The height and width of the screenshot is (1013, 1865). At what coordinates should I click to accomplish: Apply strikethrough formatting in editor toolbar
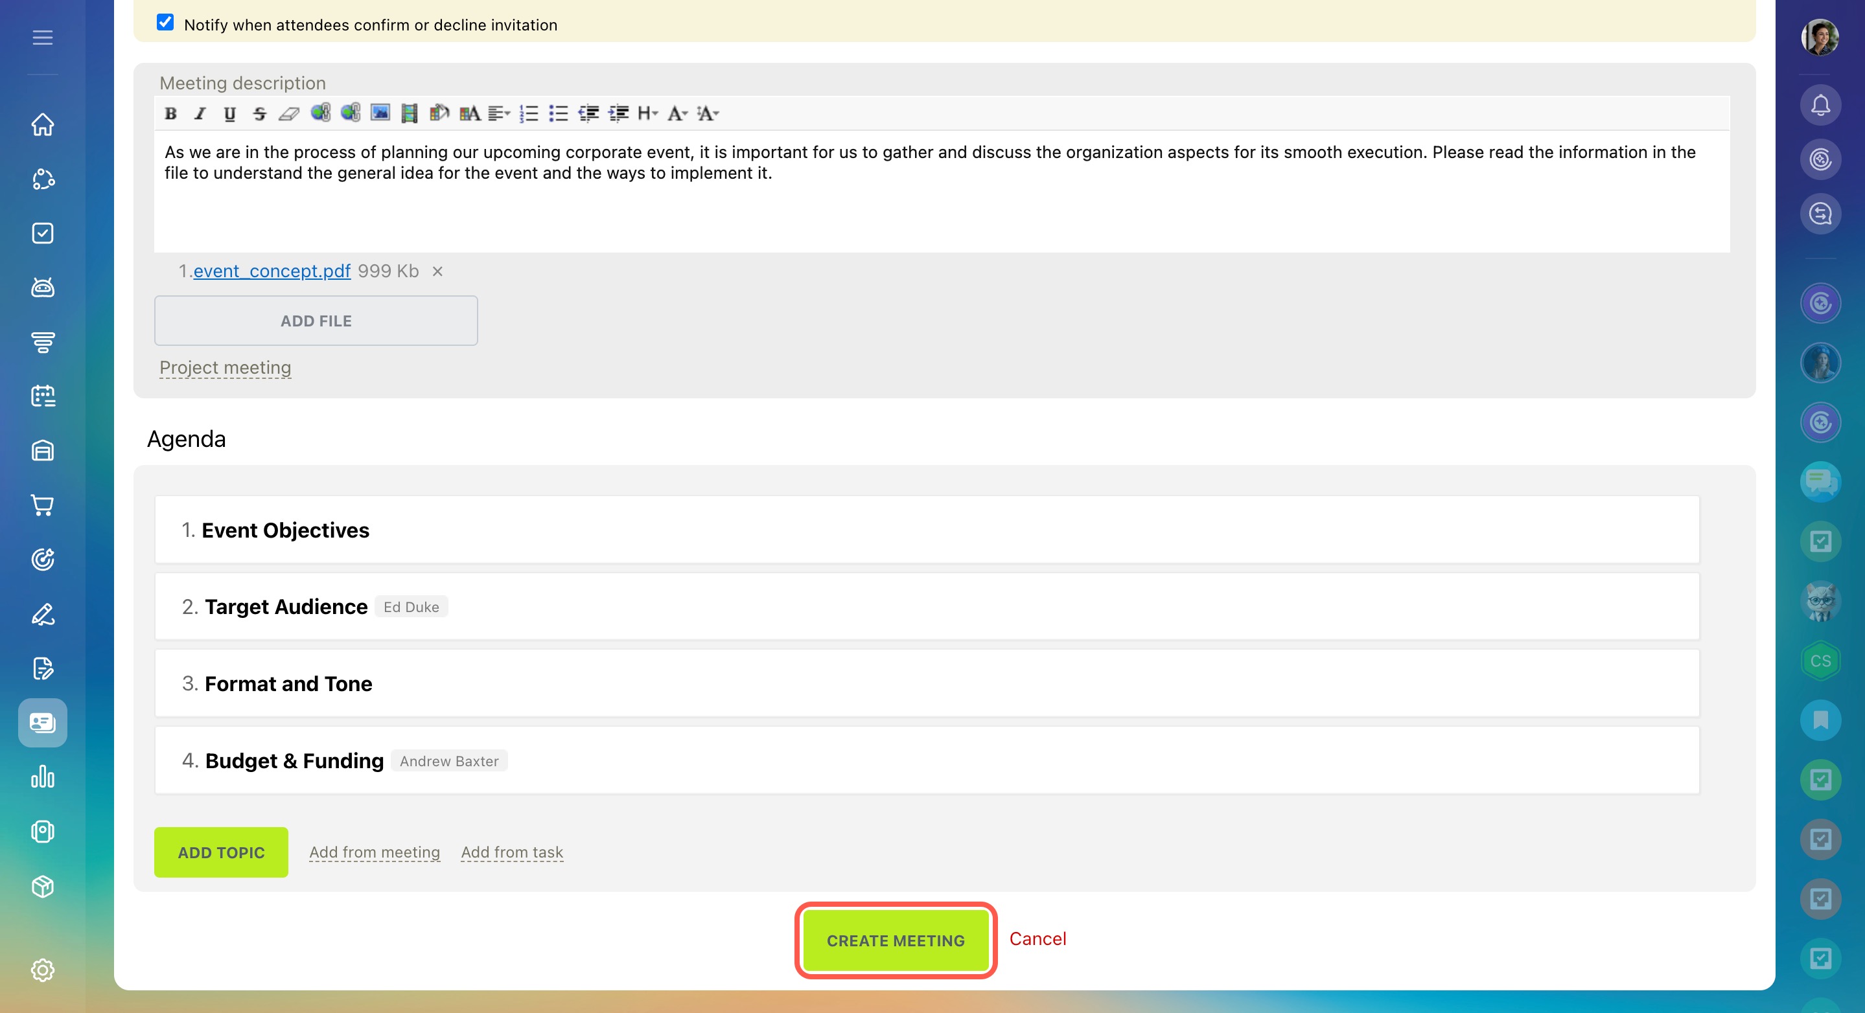(259, 113)
